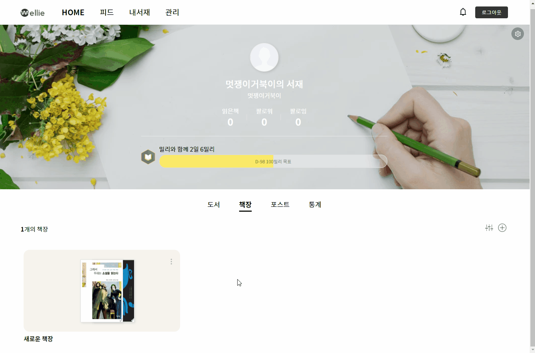The image size is (535, 353).
Task: Open bookshelf sort and filter sliders icon
Action: coord(489,228)
